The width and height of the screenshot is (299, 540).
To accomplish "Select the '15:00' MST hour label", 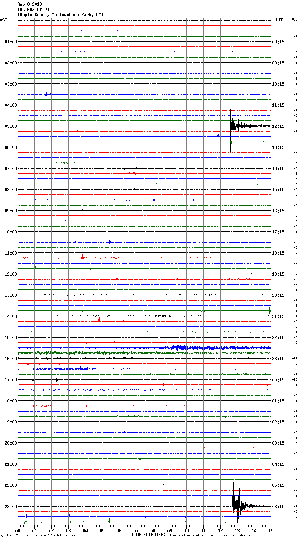I will pos(11,338).
